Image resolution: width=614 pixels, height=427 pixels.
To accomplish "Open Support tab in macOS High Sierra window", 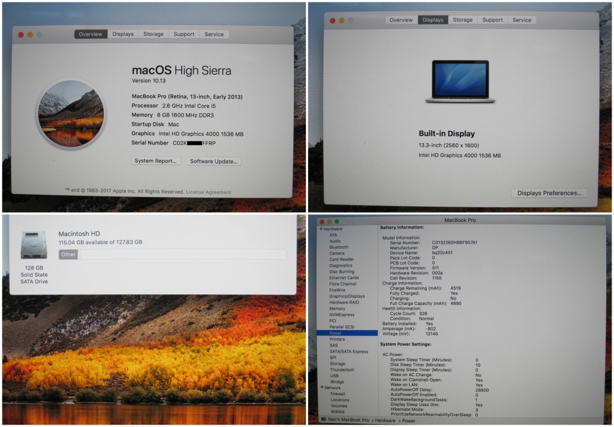I will [184, 34].
